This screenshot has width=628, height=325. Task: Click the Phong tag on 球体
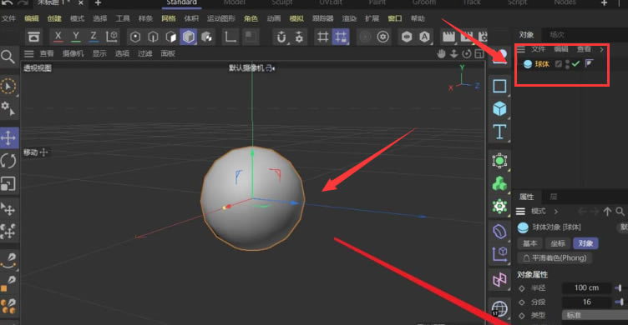(x=589, y=63)
